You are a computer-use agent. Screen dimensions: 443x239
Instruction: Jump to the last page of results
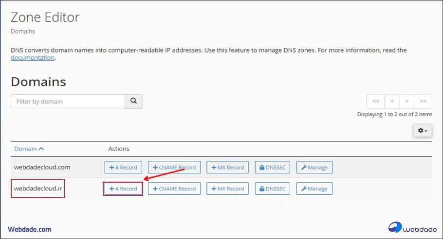point(423,102)
